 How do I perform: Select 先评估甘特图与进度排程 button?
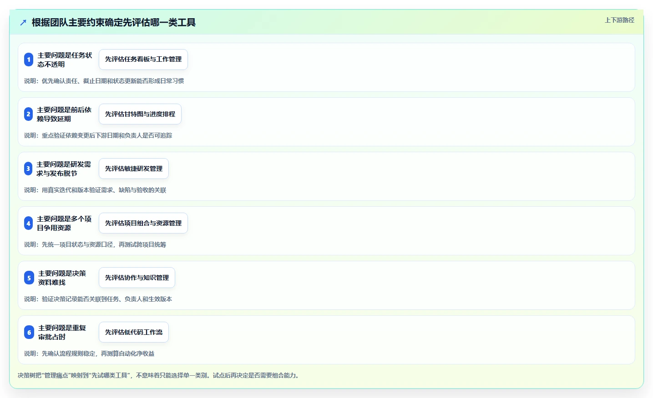coord(140,114)
